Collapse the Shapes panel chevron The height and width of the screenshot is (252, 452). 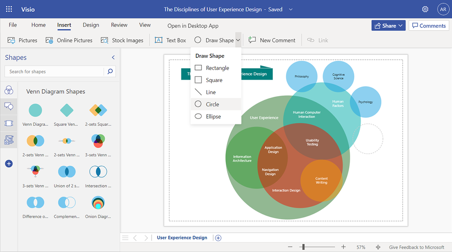point(113,57)
